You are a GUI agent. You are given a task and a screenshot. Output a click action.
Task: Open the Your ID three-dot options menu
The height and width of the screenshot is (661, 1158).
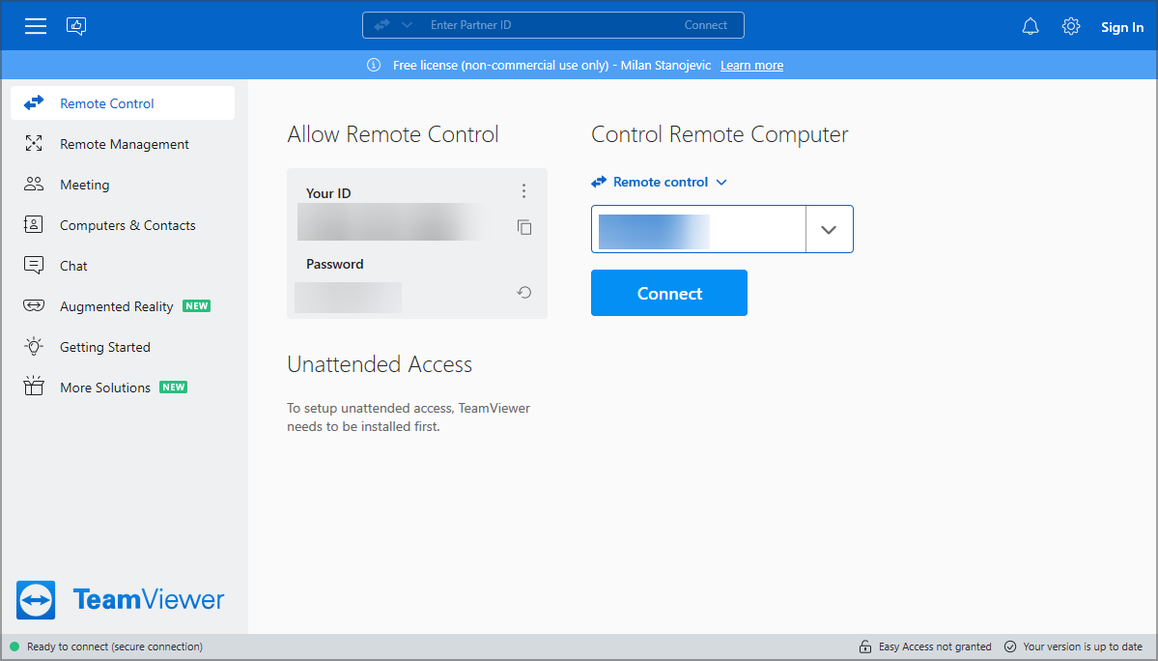pos(523,191)
